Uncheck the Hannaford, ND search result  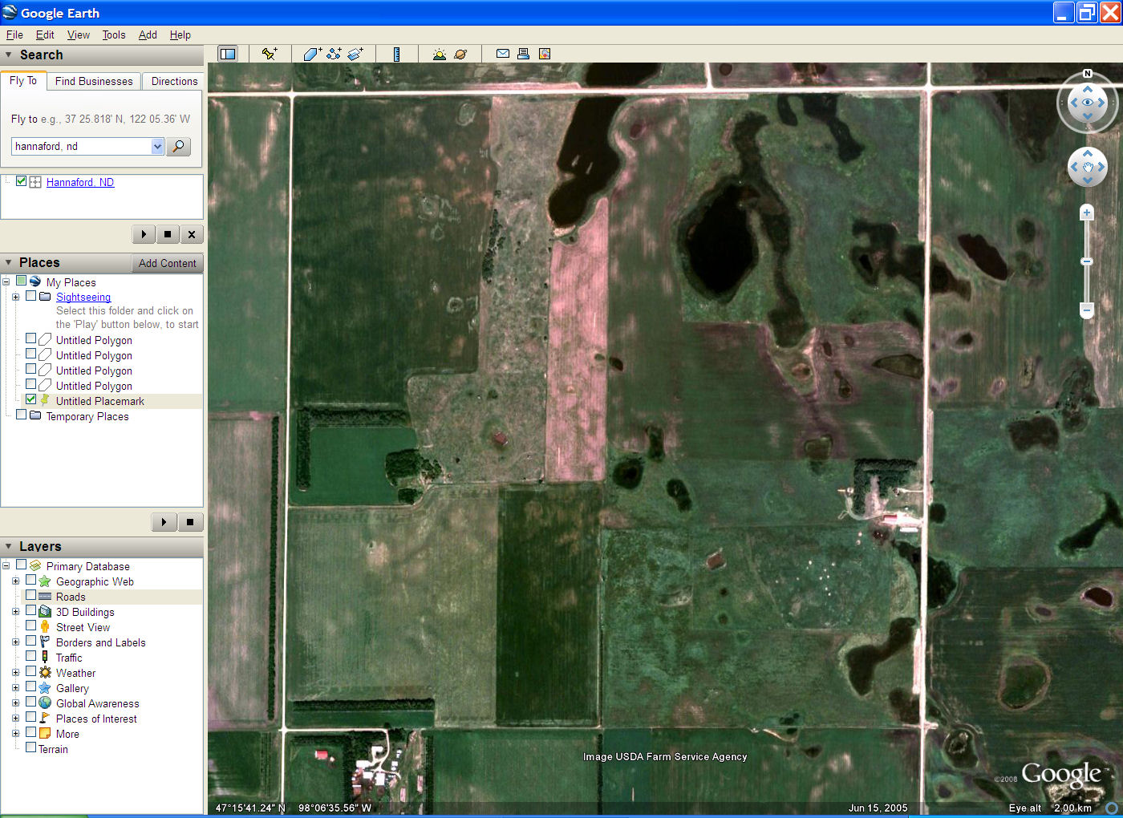click(21, 181)
